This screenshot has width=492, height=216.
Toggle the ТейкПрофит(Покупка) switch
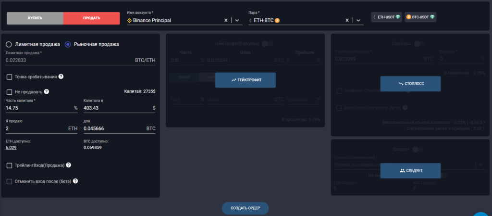click(267, 44)
